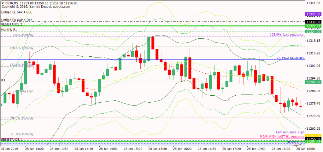Click the purple 11335.00 price tag
The height and width of the screenshot is (152, 323).
[313, 14]
